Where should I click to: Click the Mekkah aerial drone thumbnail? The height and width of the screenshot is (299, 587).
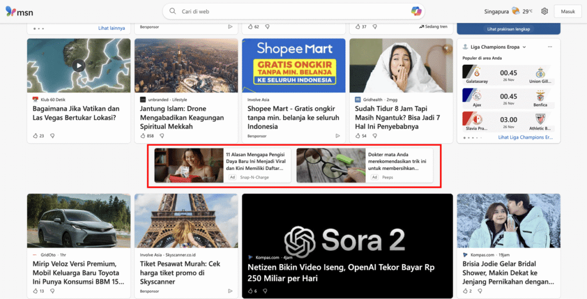pyautogui.click(x=186, y=65)
